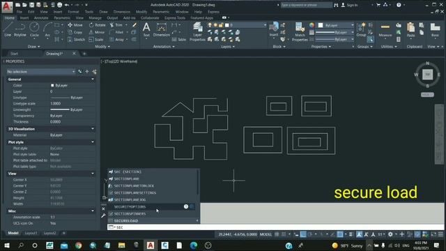Viewport: 446px width, 251px height.
Task: Collapse the 3D Visualization section
Action: point(93,129)
